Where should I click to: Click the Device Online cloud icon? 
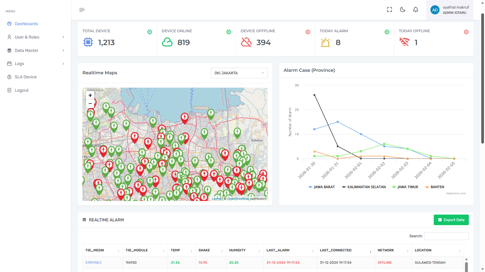pos(167,42)
